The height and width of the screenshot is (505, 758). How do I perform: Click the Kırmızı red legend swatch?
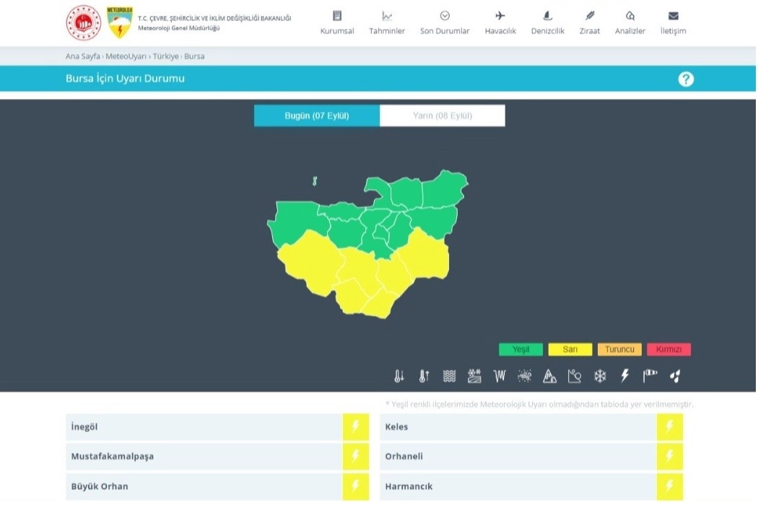668,350
